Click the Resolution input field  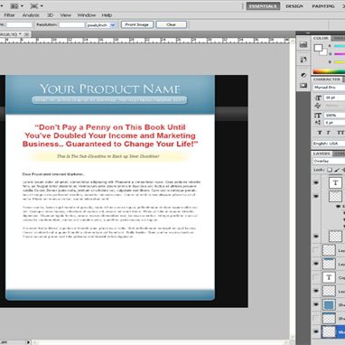(71, 25)
